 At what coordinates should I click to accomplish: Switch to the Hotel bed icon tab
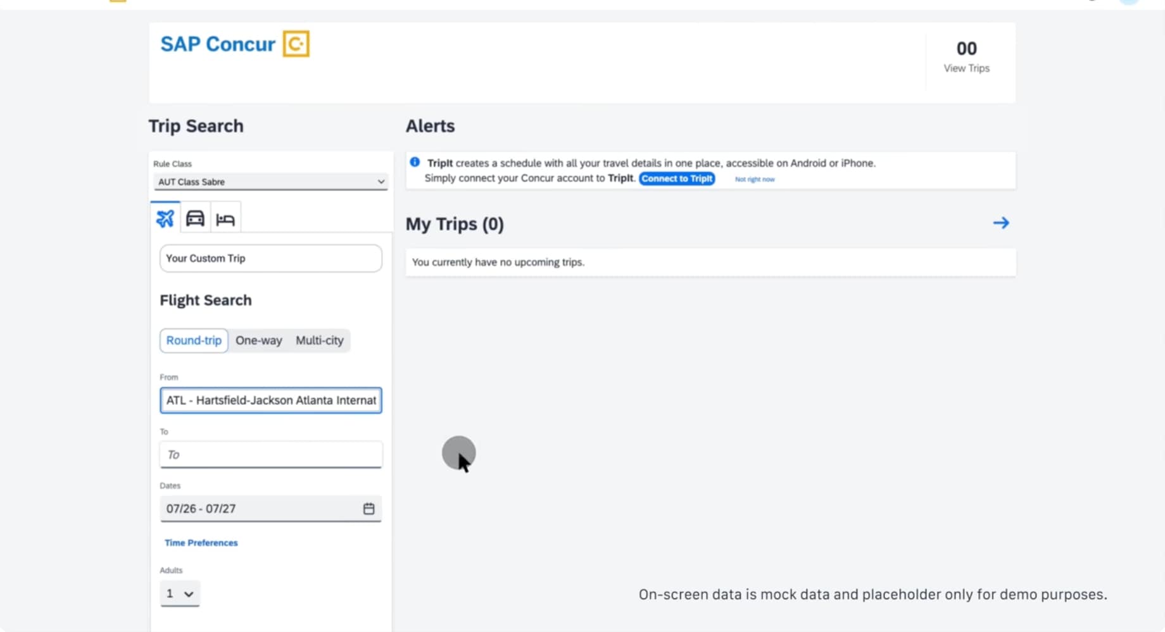[x=225, y=219]
